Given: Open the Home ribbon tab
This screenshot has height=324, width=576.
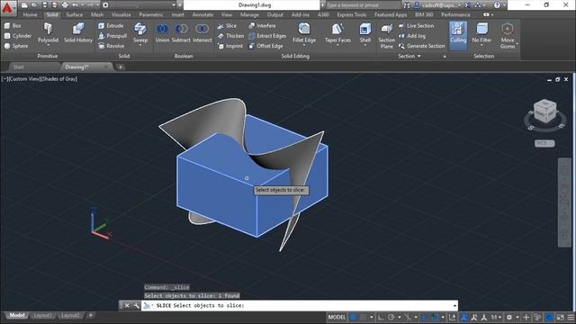Looking at the screenshot, I should [30, 14].
